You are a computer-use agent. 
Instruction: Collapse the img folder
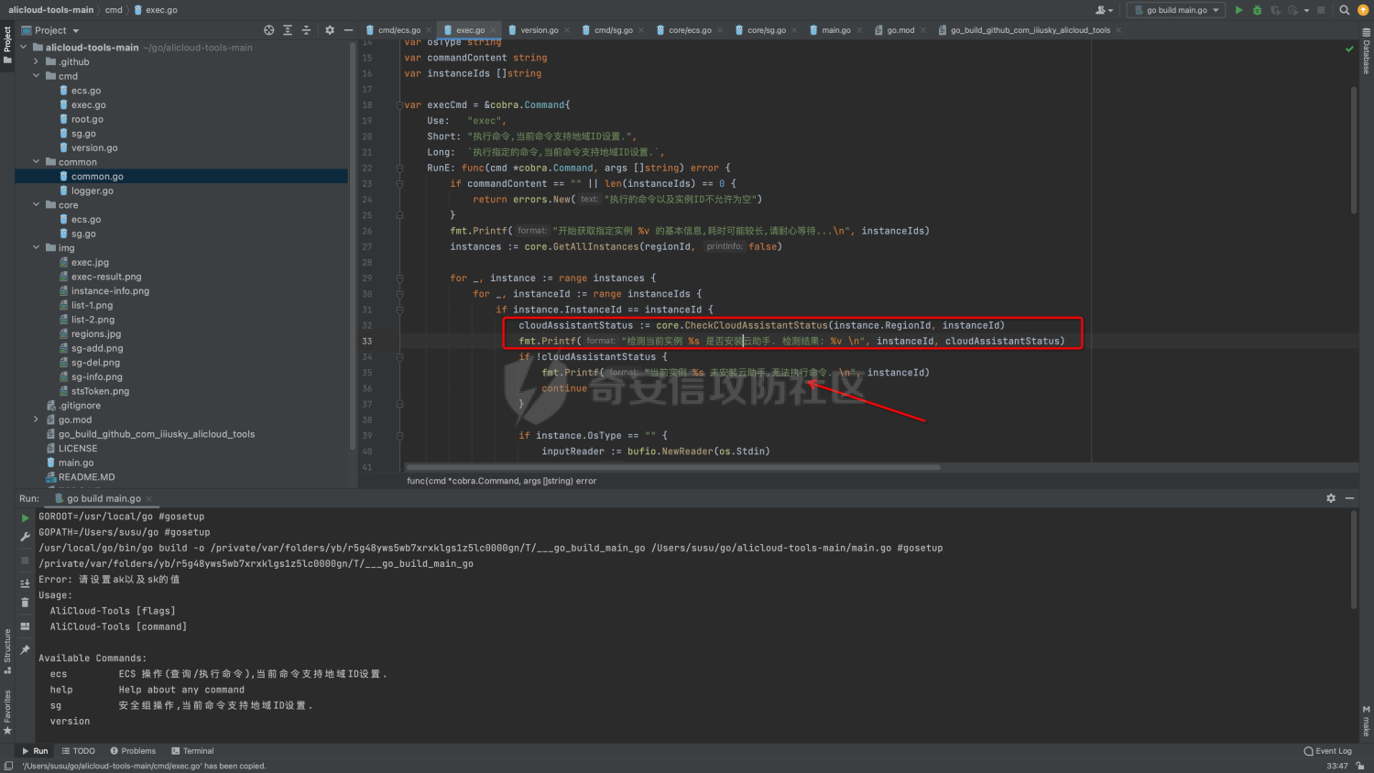37,248
